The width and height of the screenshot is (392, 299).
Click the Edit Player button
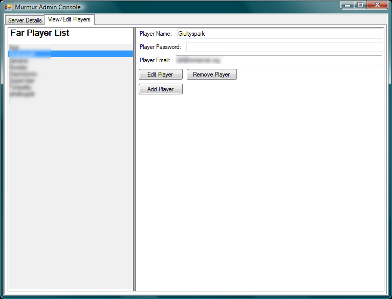161,74
